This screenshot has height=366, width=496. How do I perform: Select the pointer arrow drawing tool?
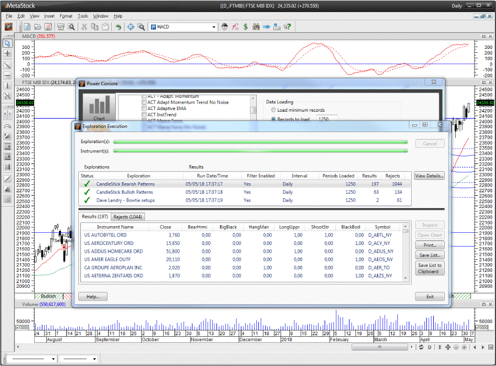(7, 43)
